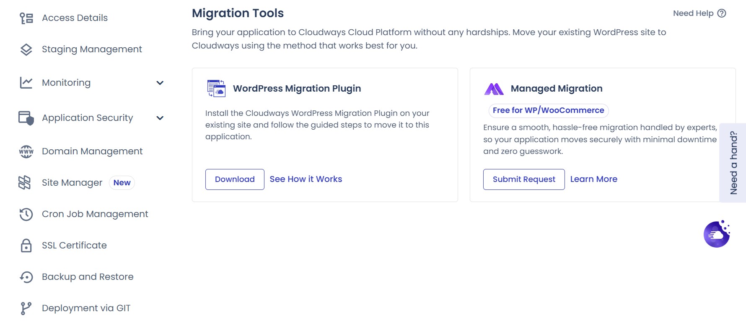Submit a managed migration request

524,179
